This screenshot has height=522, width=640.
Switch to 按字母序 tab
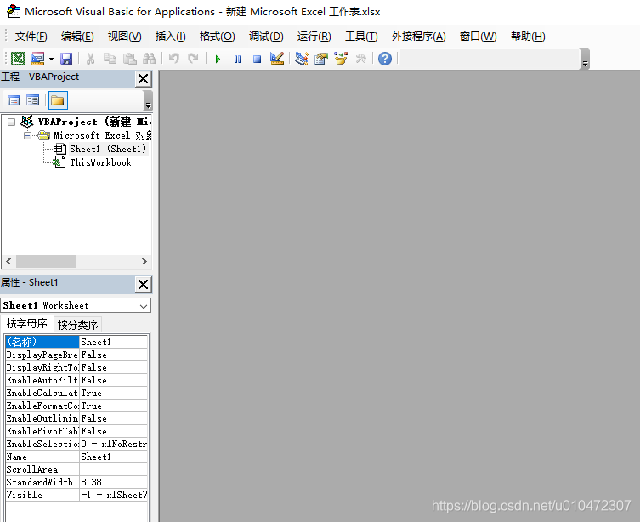pyautogui.click(x=27, y=324)
